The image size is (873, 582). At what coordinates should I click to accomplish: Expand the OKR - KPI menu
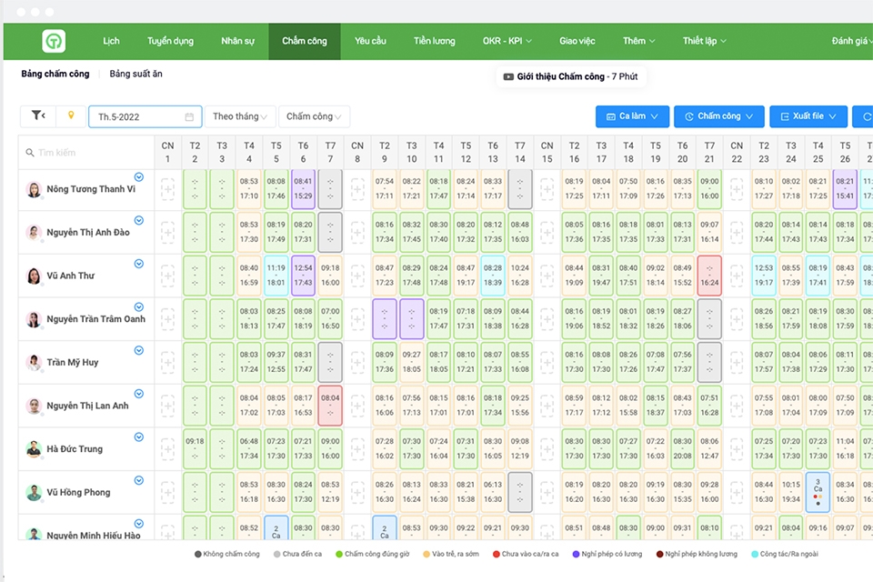point(507,41)
